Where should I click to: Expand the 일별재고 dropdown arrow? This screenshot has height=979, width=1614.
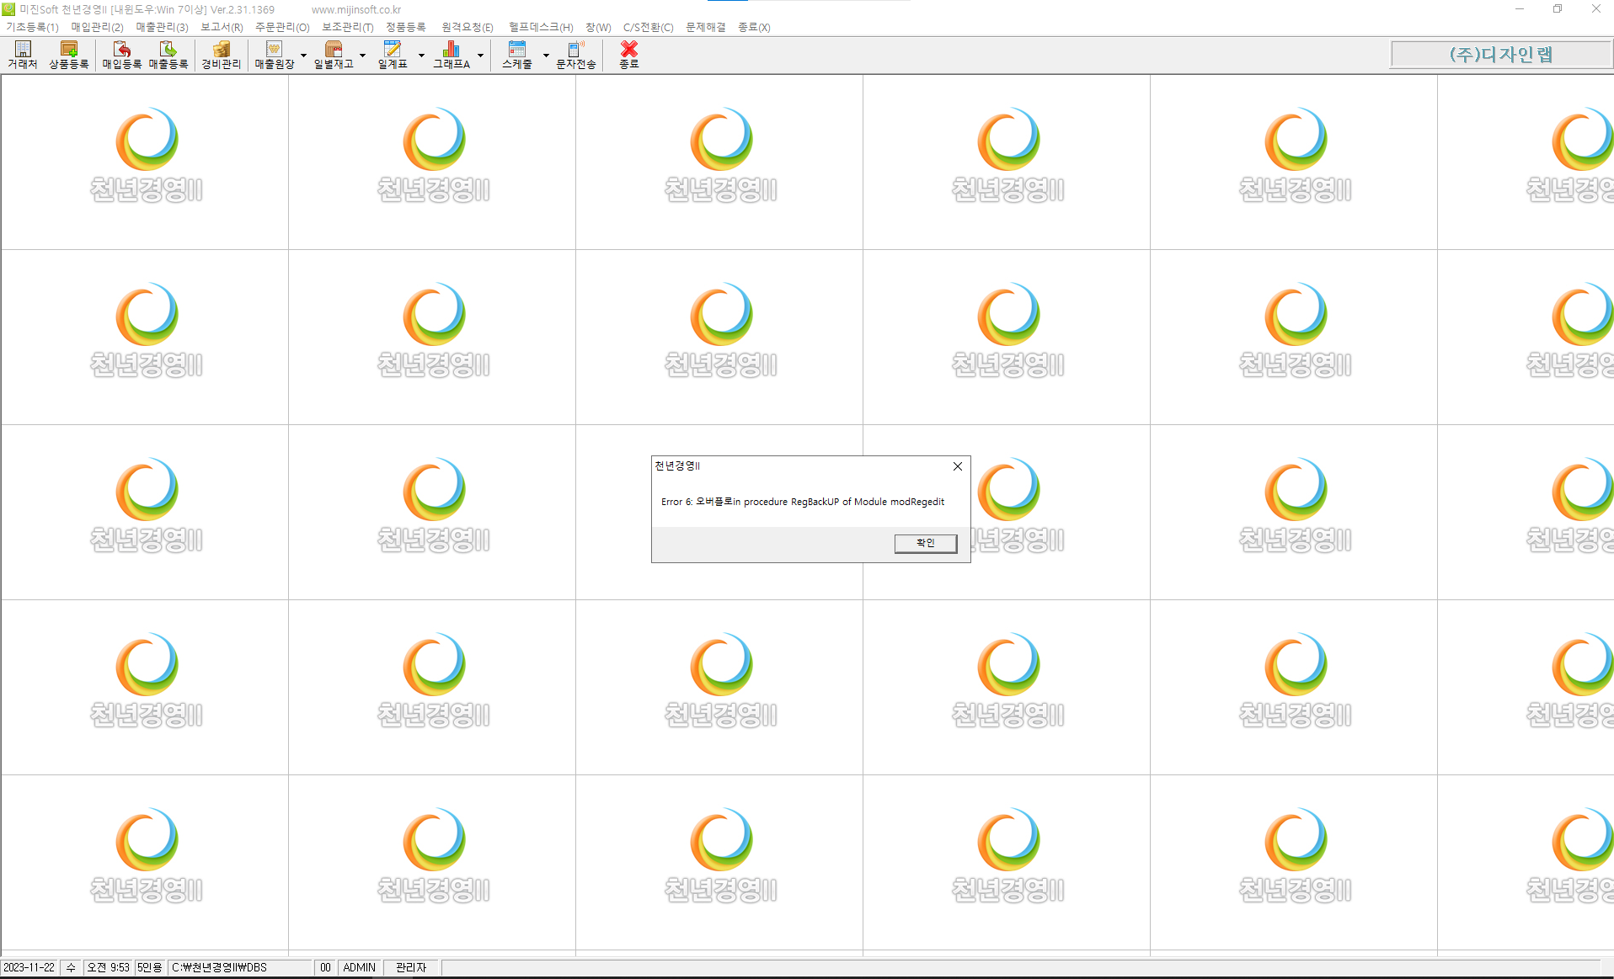click(363, 56)
